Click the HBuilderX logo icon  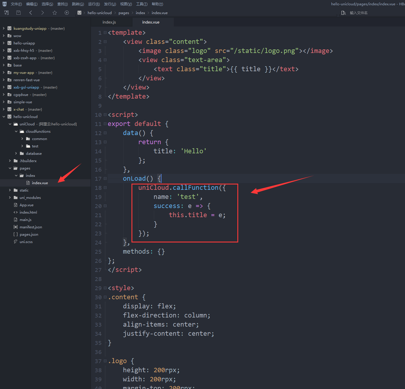point(4,4)
